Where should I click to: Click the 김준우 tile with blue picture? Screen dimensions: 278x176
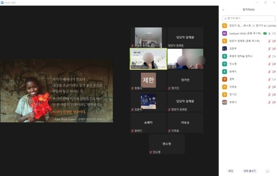click(149, 101)
